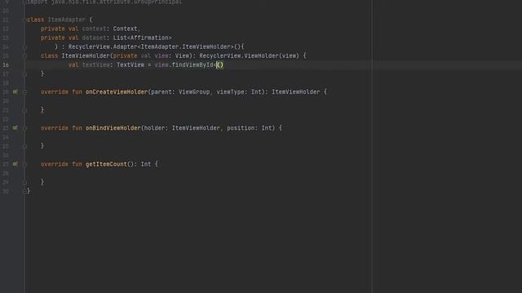
Task: Click 'ItemViewHolder' in the nested class declaration
Action: 86,56
